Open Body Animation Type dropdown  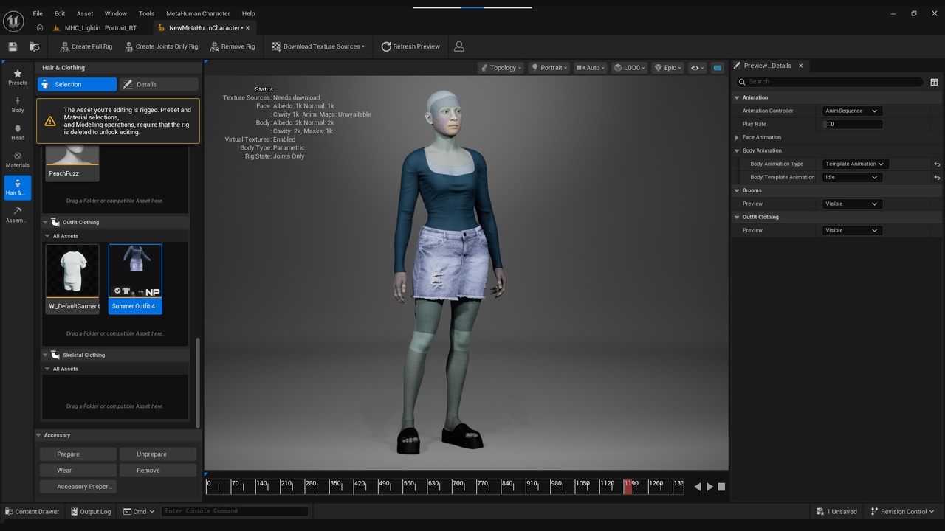[855, 164]
